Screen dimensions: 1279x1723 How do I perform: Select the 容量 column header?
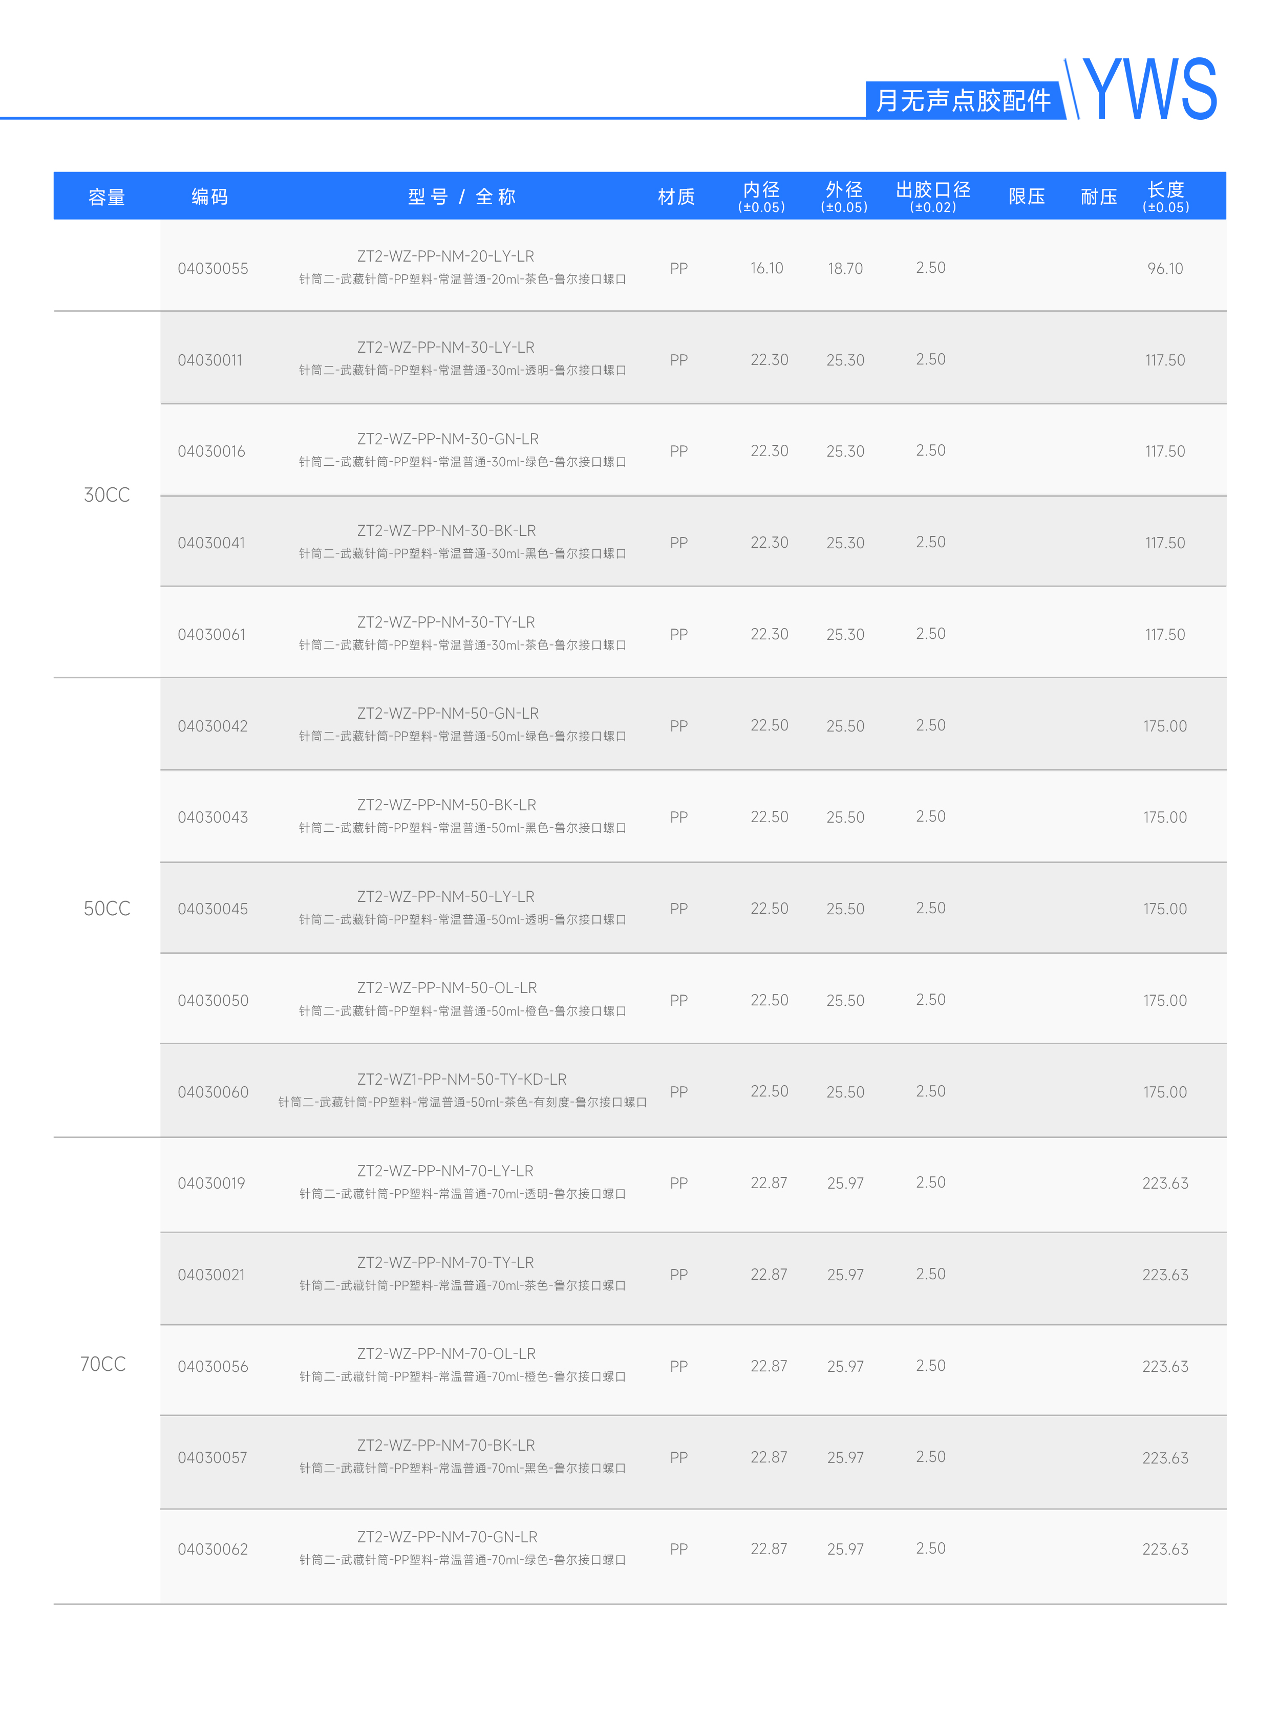click(x=107, y=197)
